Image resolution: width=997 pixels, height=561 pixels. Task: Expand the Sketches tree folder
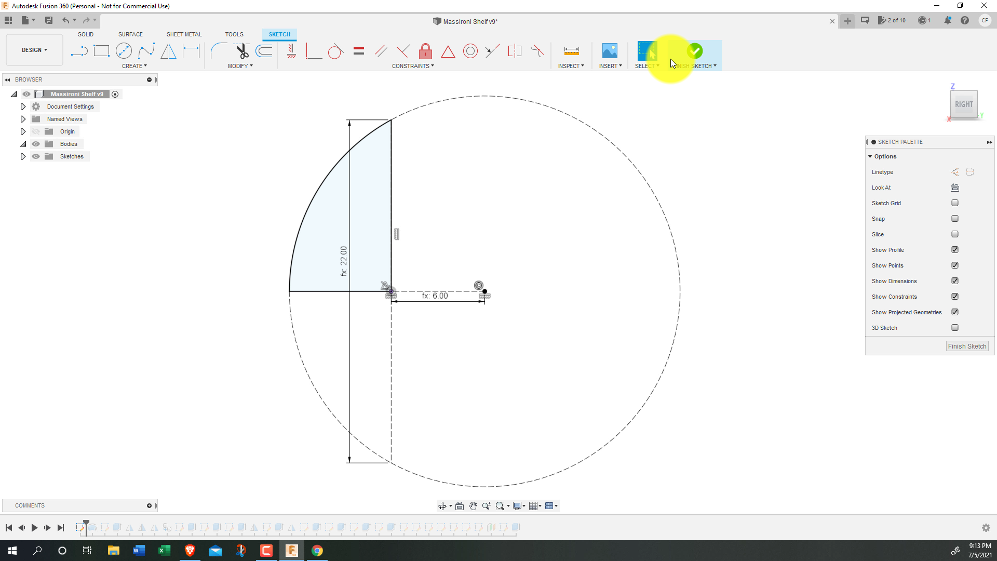(23, 156)
